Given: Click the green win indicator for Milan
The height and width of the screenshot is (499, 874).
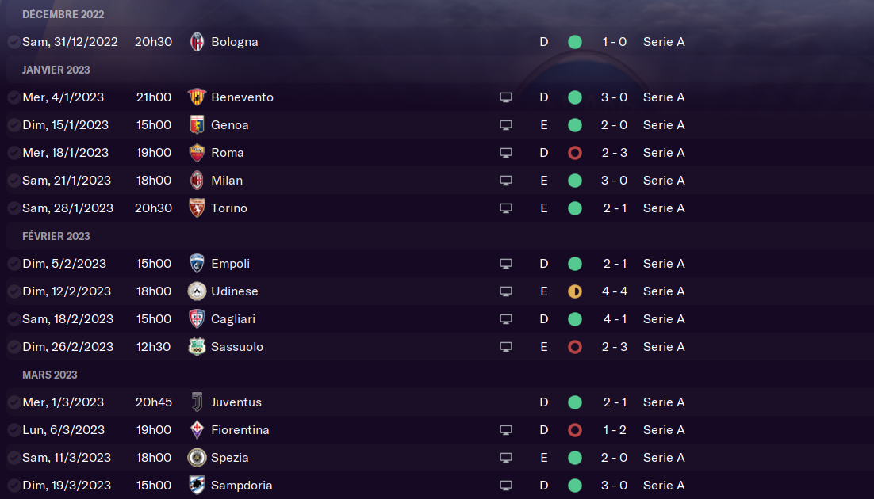Looking at the screenshot, I should (x=575, y=181).
